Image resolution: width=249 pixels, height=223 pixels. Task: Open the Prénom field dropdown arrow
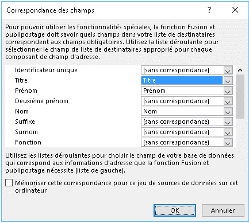228,91
